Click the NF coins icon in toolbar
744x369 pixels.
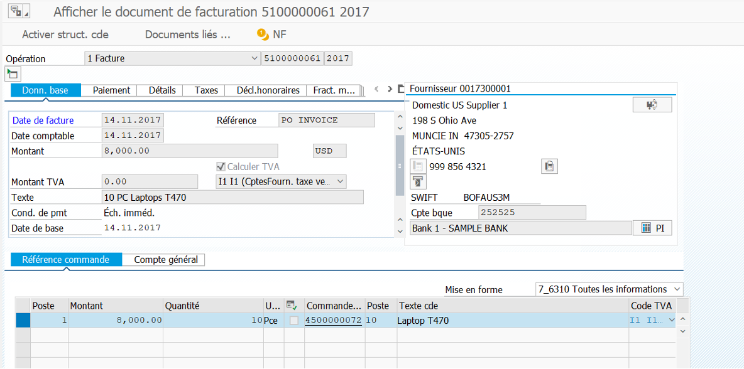pos(263,35)
